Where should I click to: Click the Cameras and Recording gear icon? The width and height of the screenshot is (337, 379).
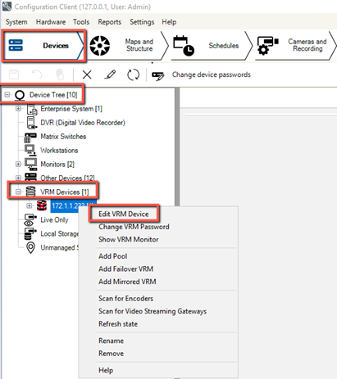point(267,46)
